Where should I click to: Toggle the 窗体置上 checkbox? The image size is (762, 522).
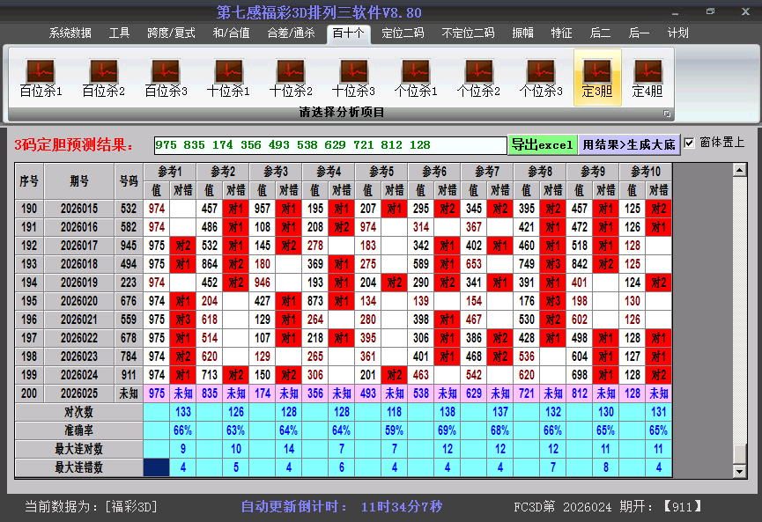690,143
